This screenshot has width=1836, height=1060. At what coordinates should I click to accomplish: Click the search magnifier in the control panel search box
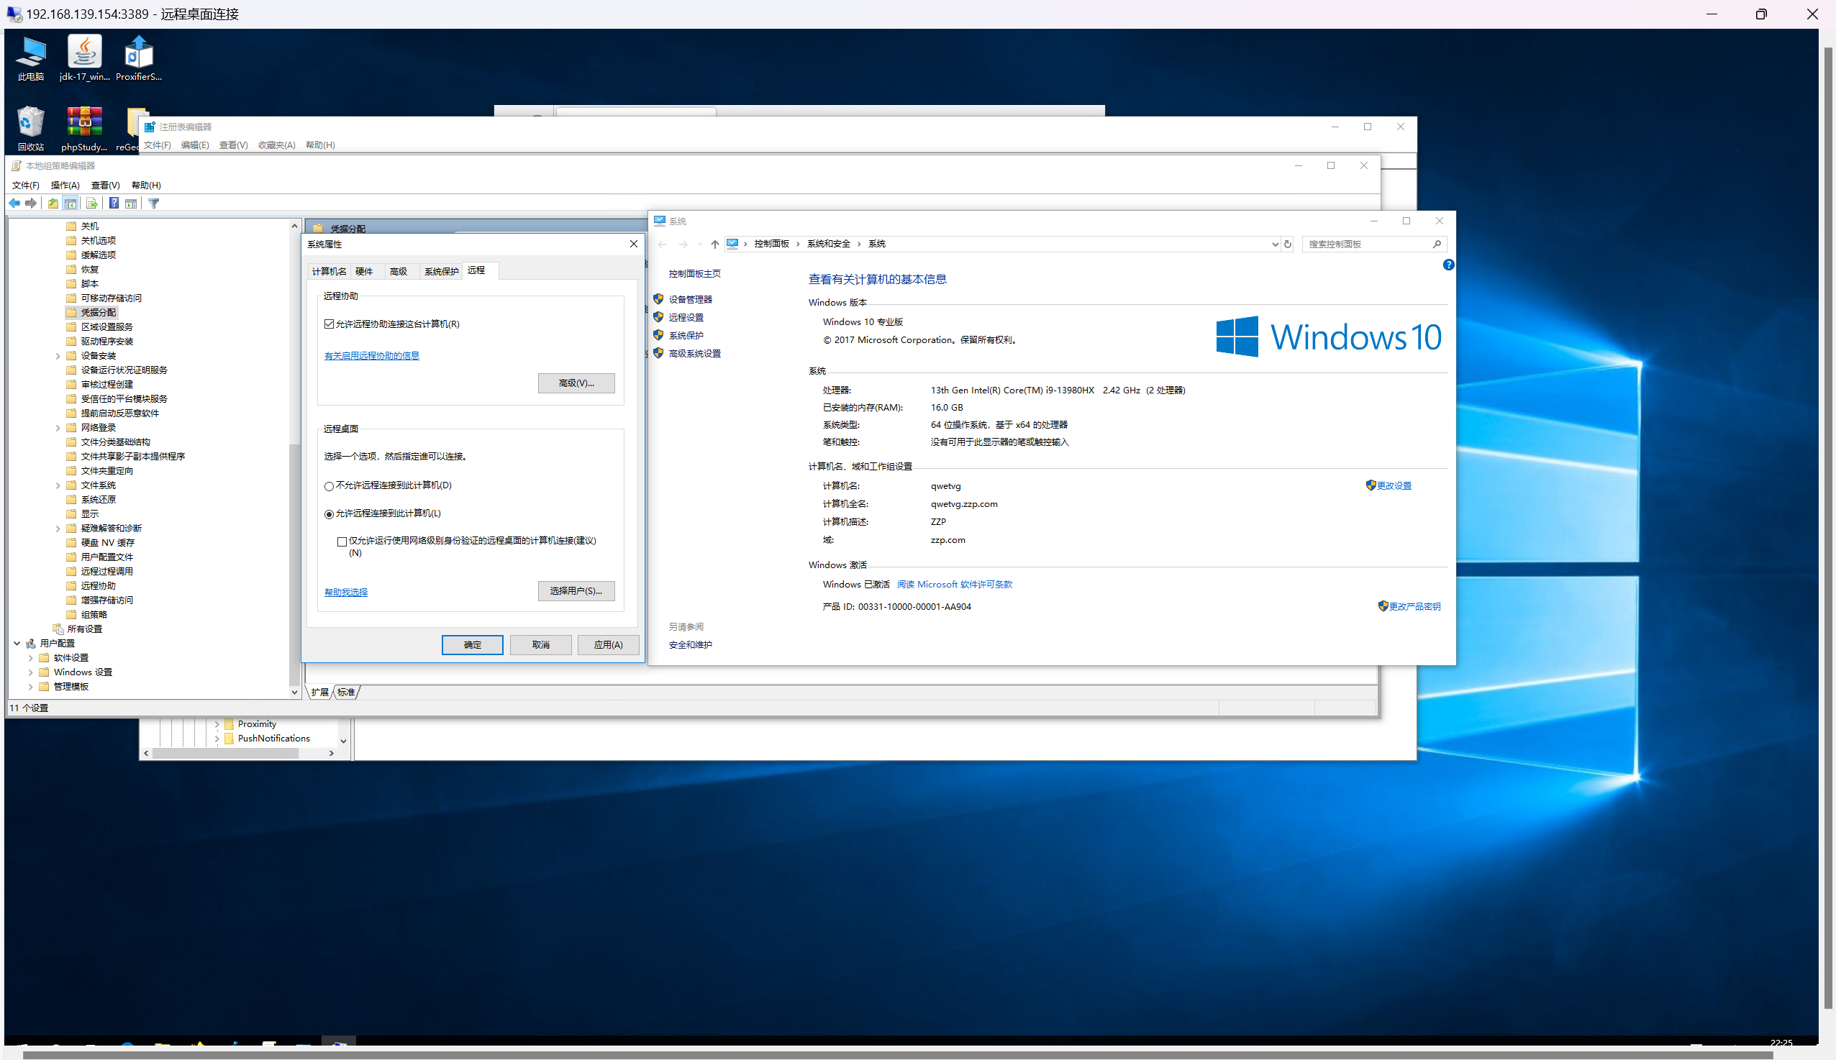[x=1437, y=244]
